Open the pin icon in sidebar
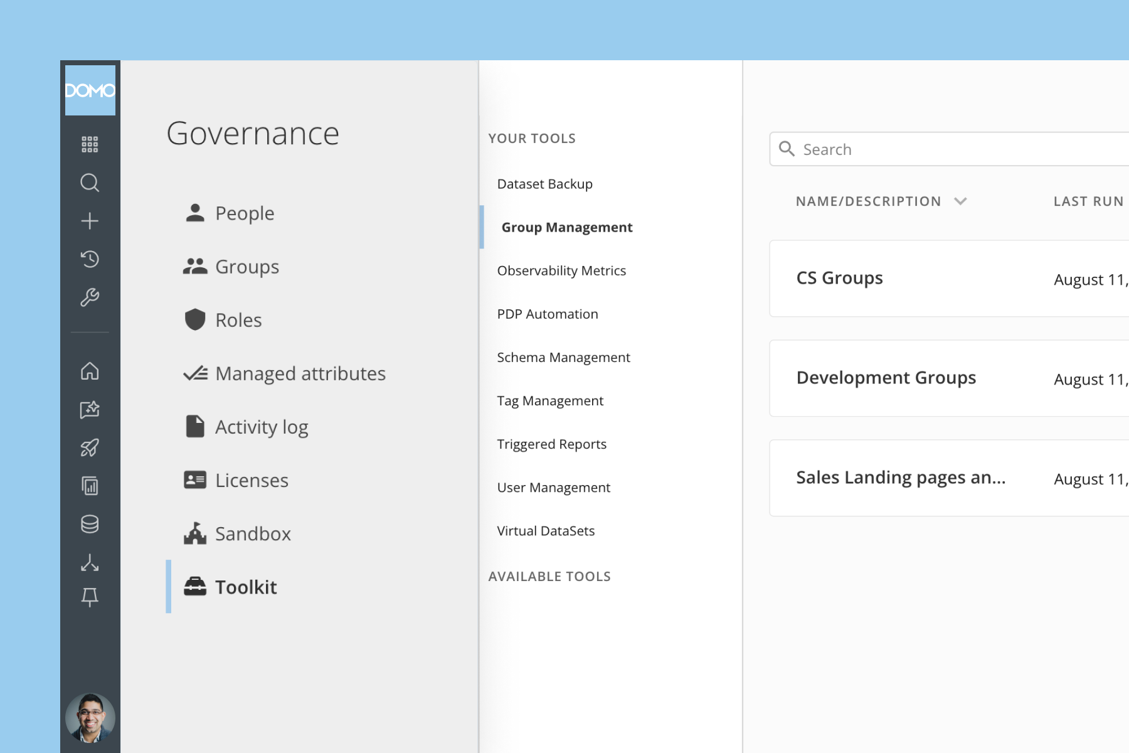The width and height of the screenshot is (1129, 753). [x=90, y=597]
